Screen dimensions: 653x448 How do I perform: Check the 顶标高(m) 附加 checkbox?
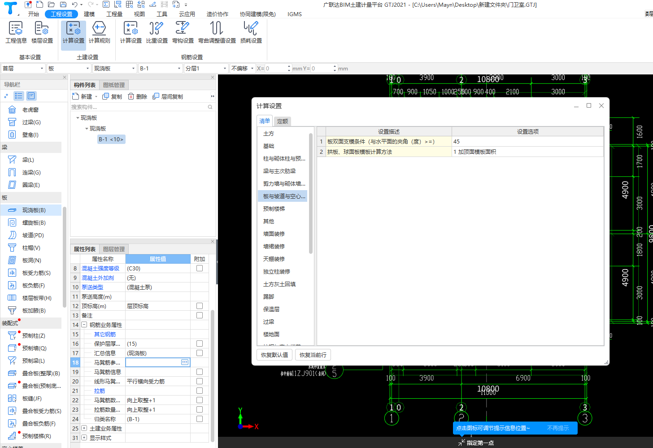click(x=200, y=306)
